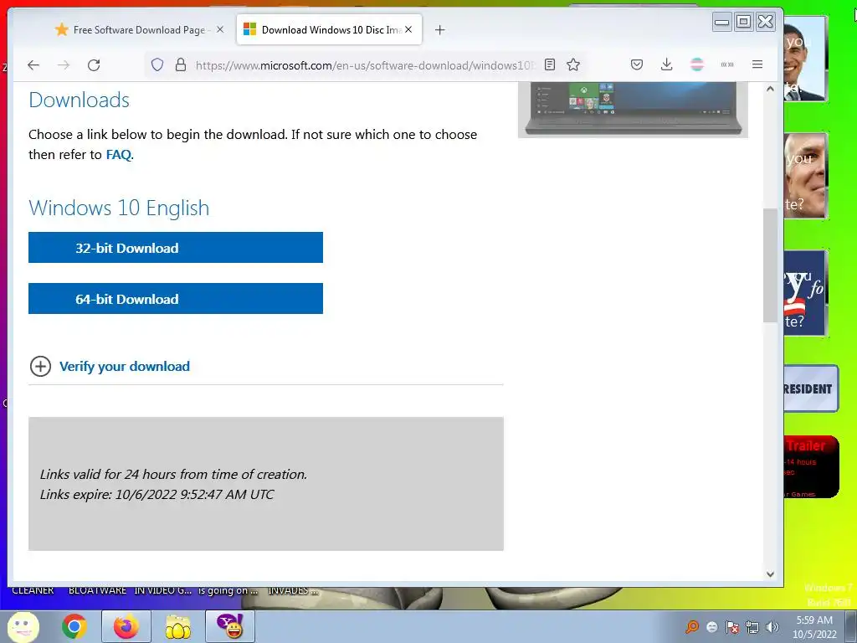Open the file explorer taskbar icon
Screen dimensions: 857x643
[x=178, y=626]
